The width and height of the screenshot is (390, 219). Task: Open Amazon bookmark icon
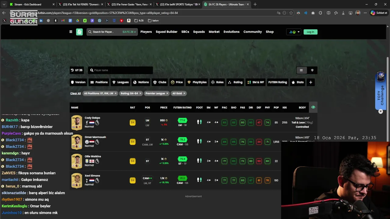129,21
